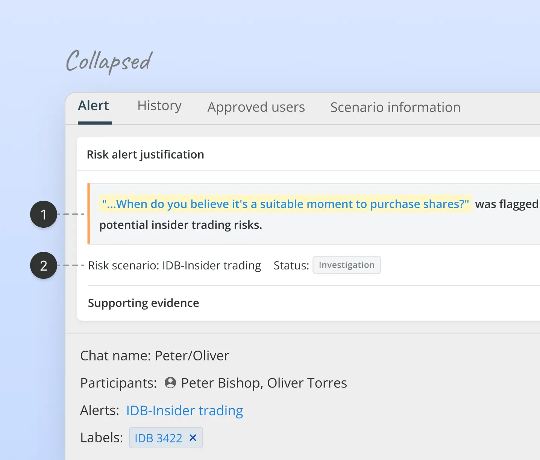Switch to the History tab
This screenshot has height=460, width=540.
point(159,106)
